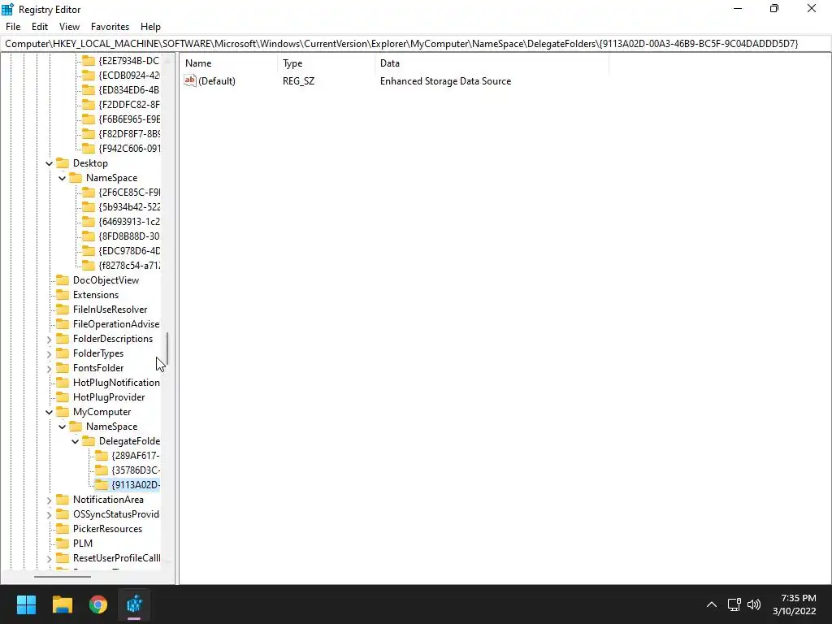The width and height of the screenshot is (832, 624).
Task: Select the HotPlugProvider folder icon
Action: click(x=63, y=396)
